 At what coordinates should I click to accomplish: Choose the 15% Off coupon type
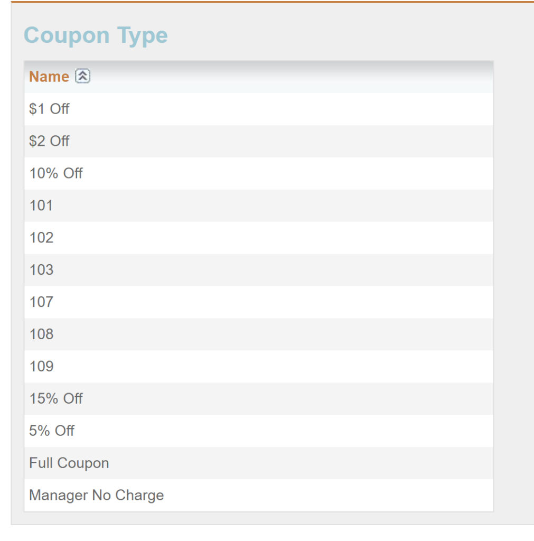coord(259,398)
